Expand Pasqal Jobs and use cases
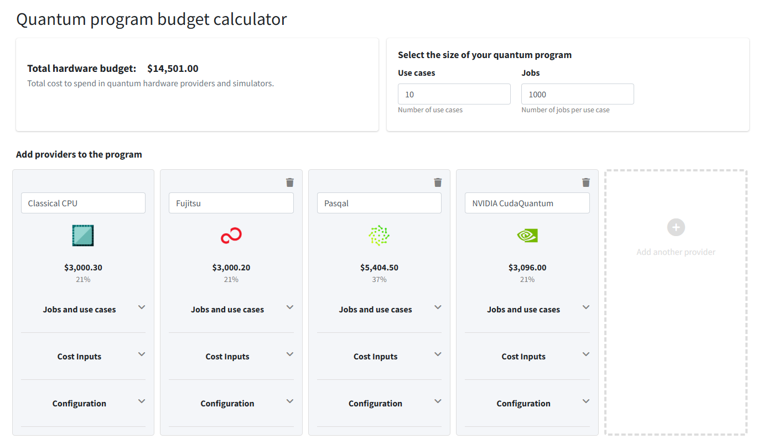The image size is (757, 444). (x=438, y=307)
